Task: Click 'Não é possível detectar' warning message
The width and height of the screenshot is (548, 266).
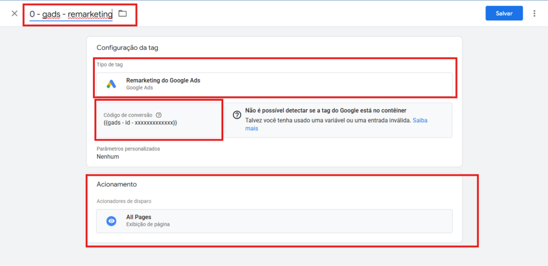Action: coord(326,110)
